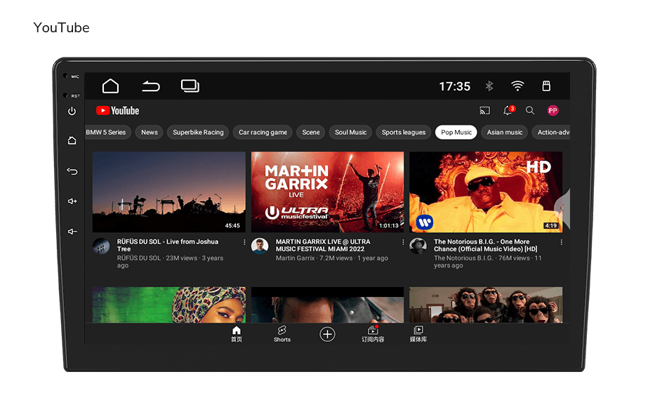
Task: Select the BMW 5 Series chip
Action: tap(108, 132)
